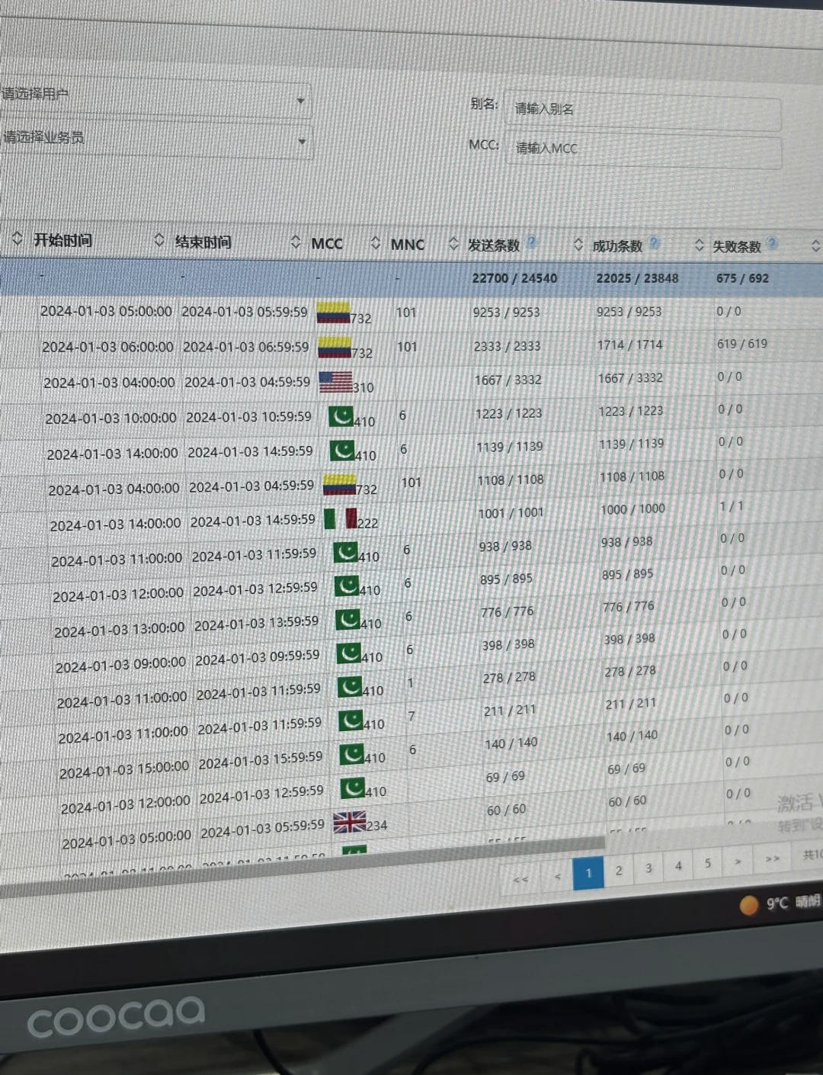Click sent value 278 / 278
The width and height of the screenshot is (823, 1075).
click(509, 677)
